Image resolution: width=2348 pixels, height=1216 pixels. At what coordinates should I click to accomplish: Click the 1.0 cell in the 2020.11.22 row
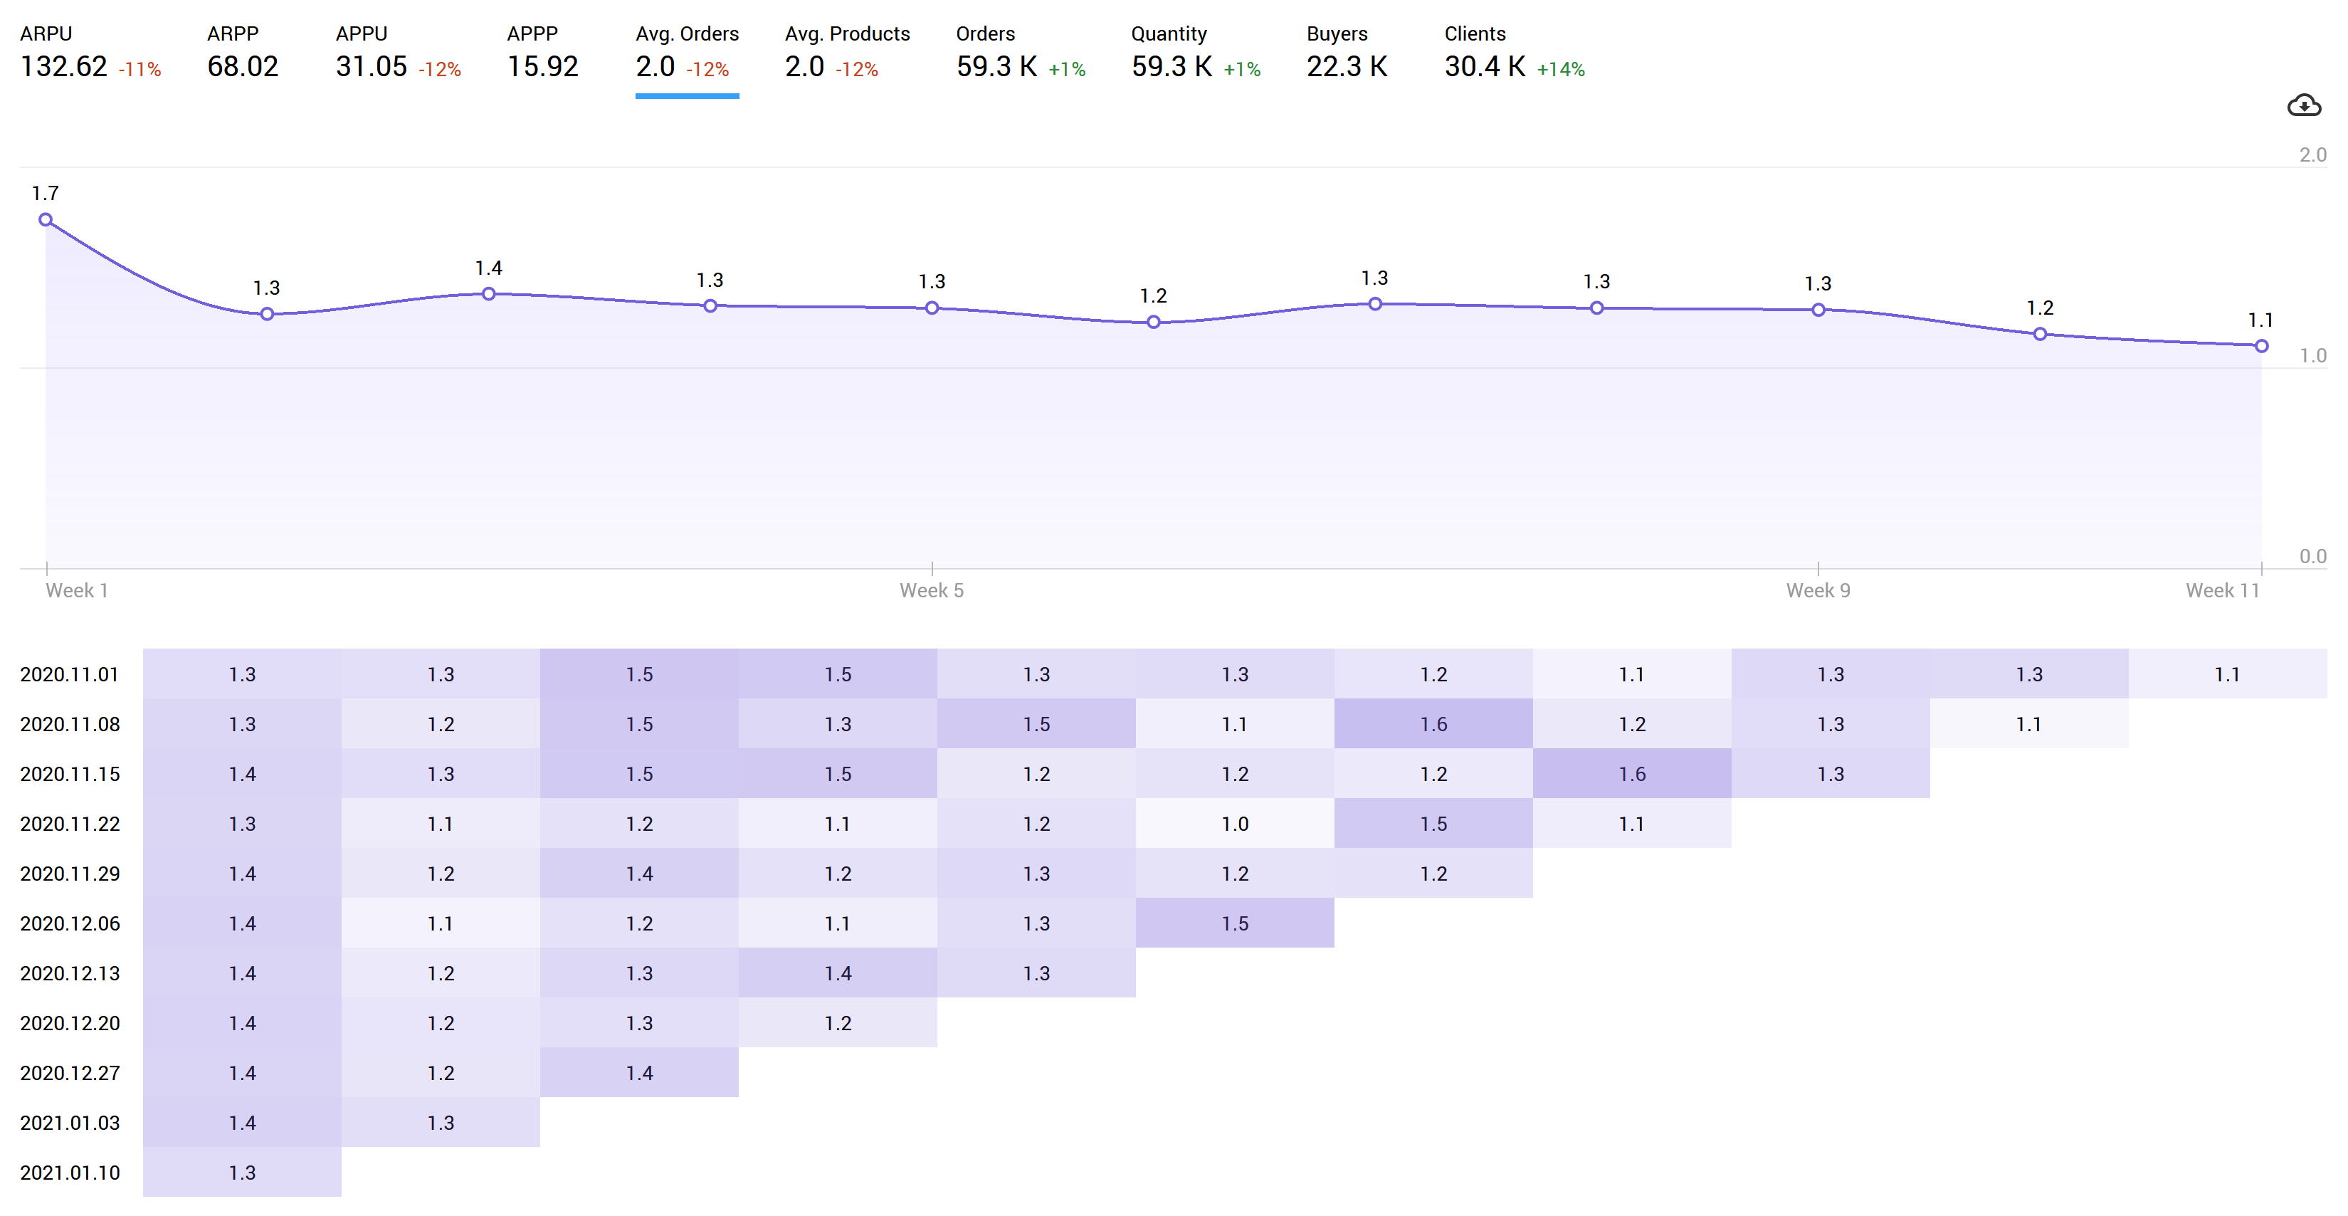pos(1235,824)
